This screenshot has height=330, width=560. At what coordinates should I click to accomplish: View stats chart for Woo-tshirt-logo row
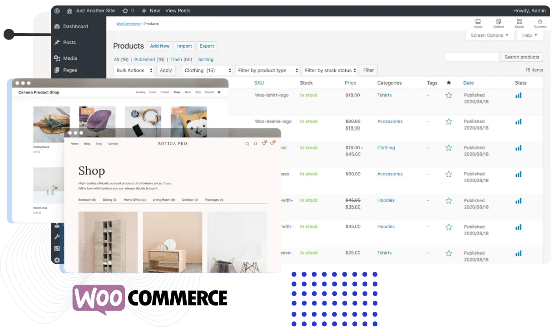[x=518, y=95]
